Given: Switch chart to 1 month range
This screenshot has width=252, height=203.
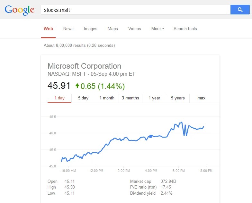Looking at the screenshot, I should click(x=107, y=98).
